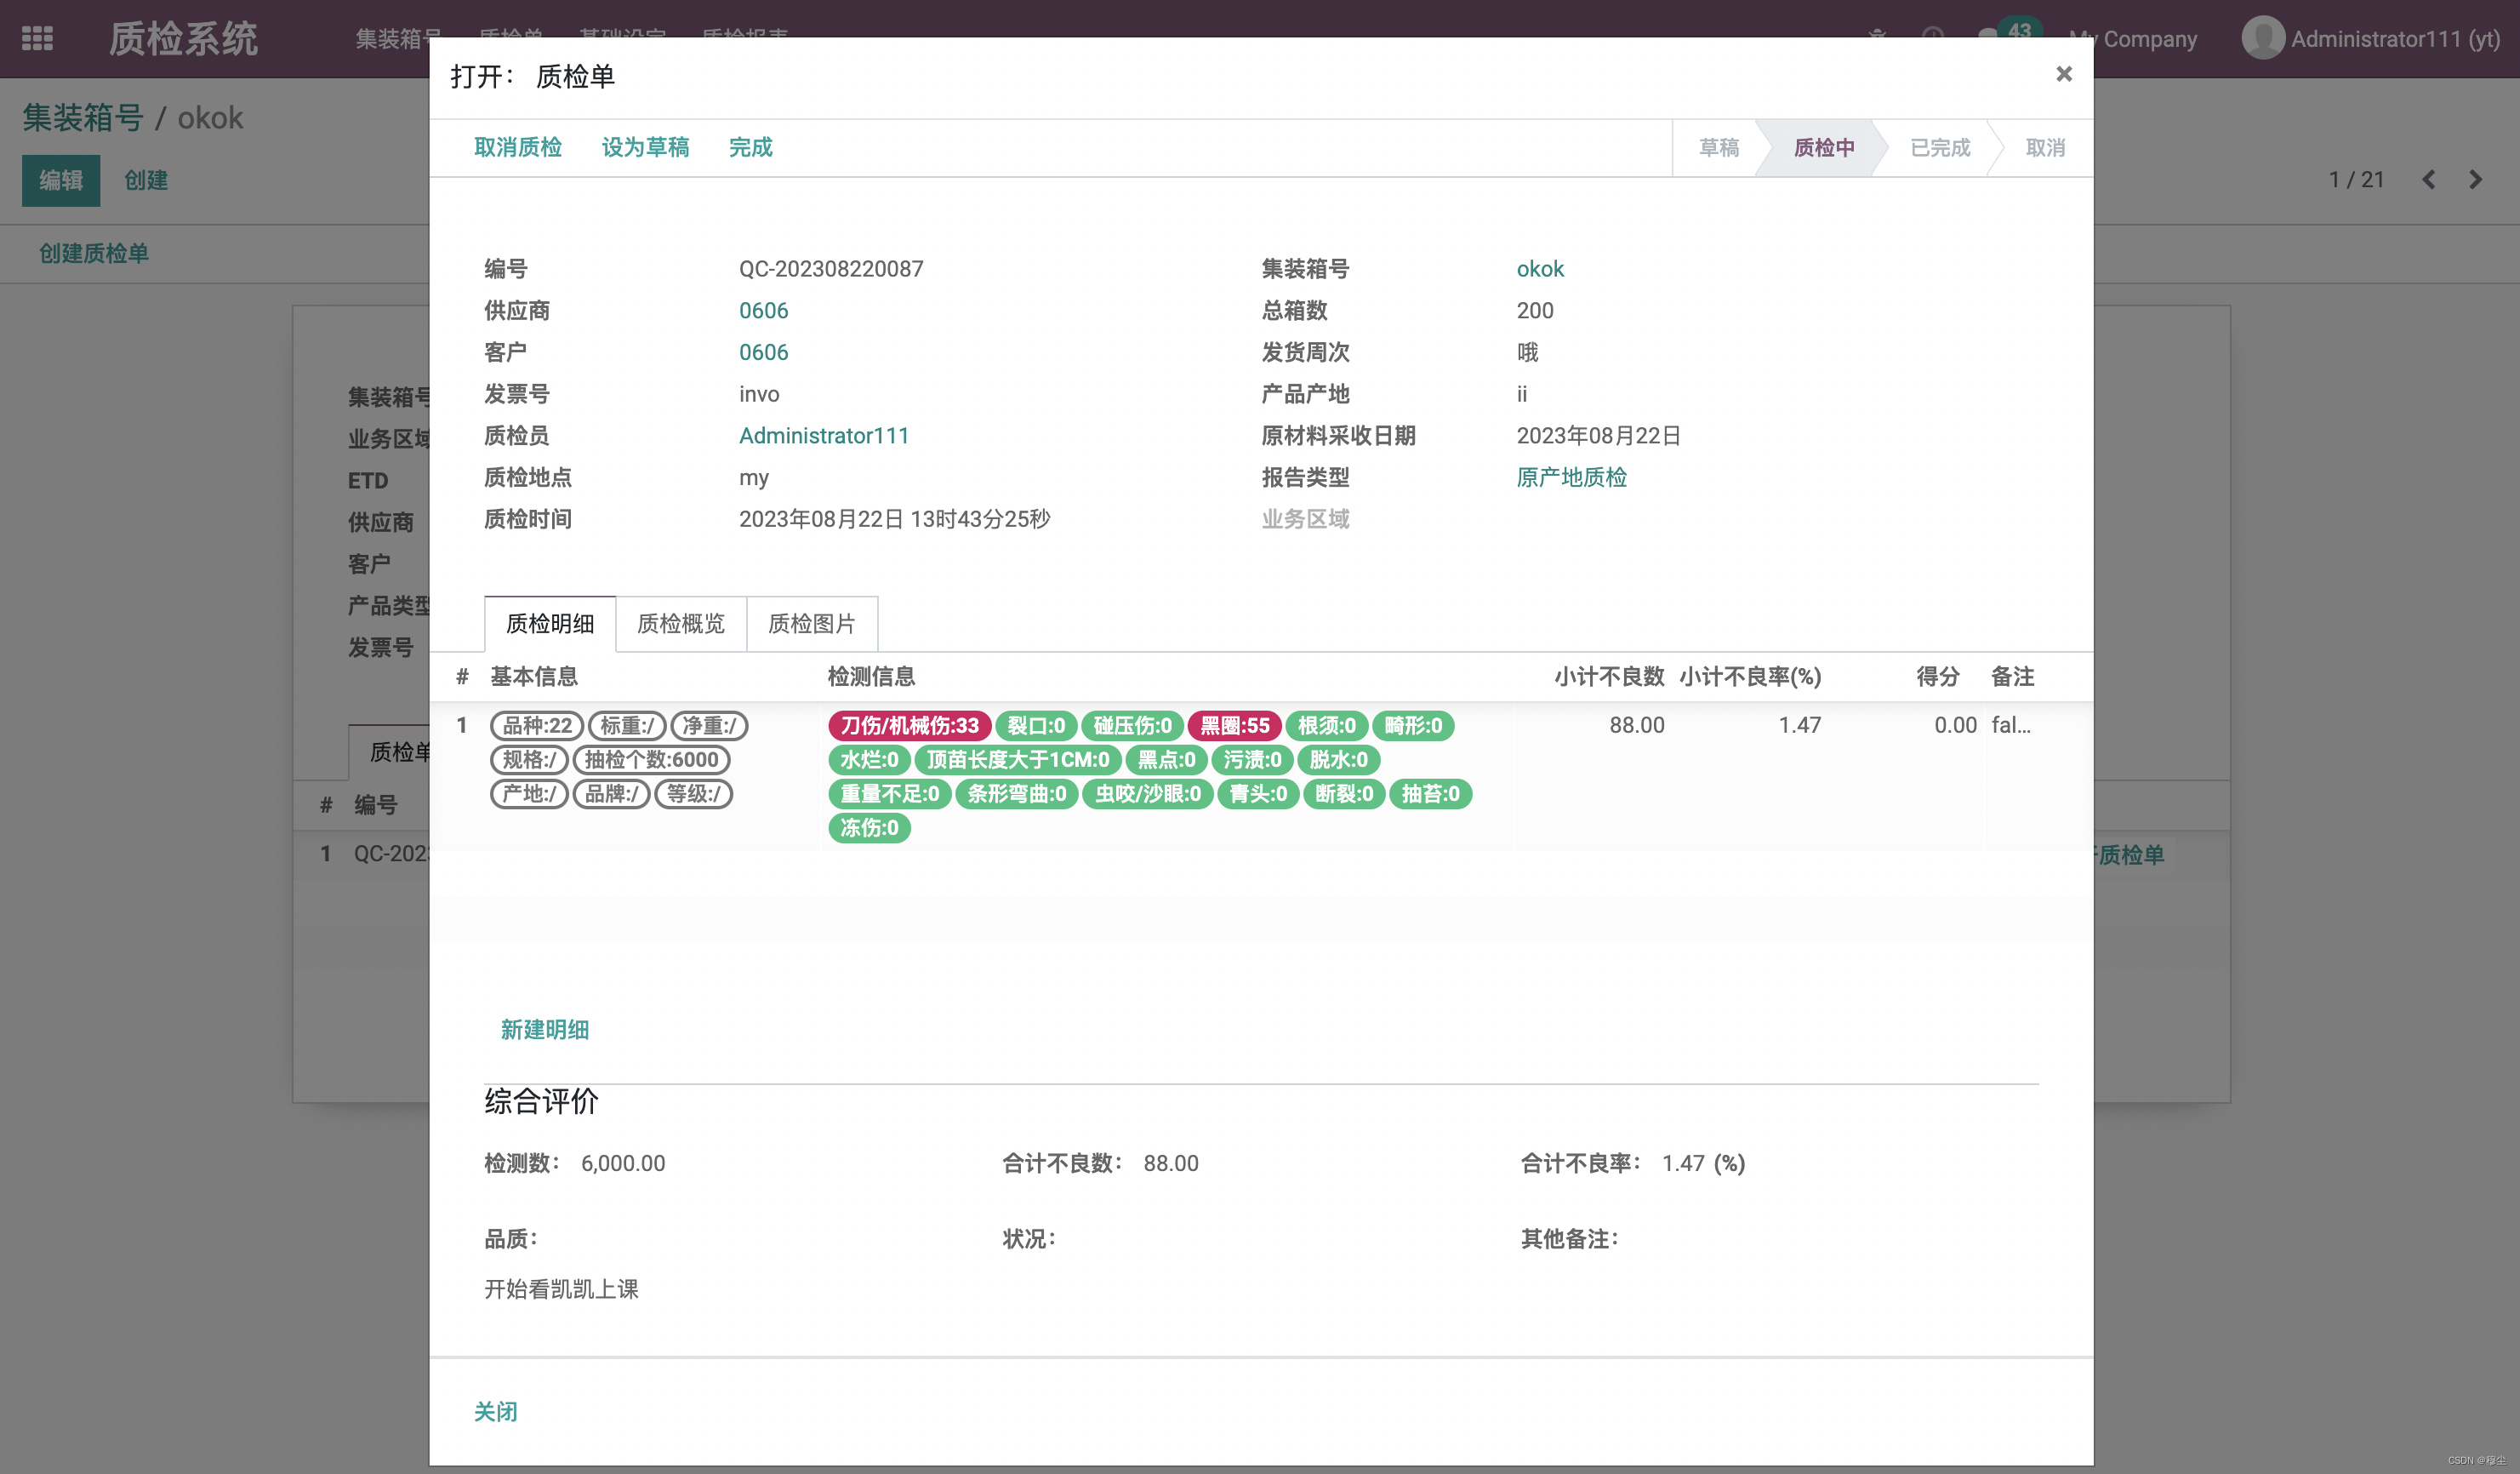Add a line via 新建明细
The height and width of the screenshot is (1474, 2520).
tap(544, 1029)
